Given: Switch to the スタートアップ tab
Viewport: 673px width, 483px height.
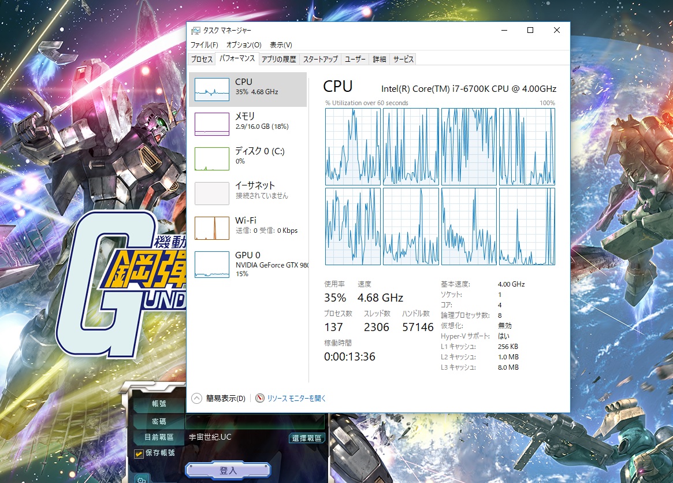Looking at the screenshot, I should pos(320,59).
